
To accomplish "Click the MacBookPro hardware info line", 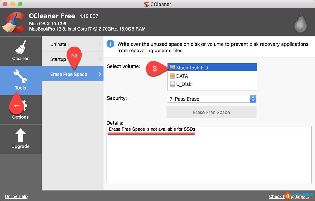I will tap(87, 29).
